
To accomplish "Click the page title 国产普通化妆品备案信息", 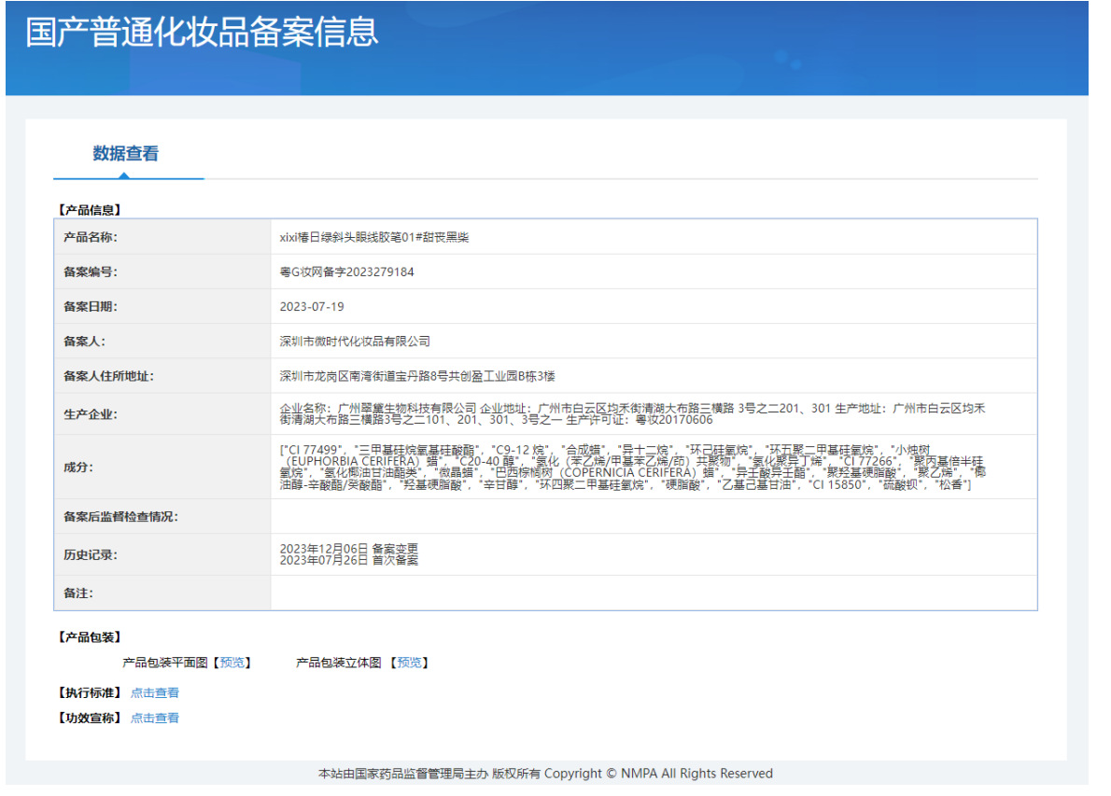I will (x=202, y=32).
